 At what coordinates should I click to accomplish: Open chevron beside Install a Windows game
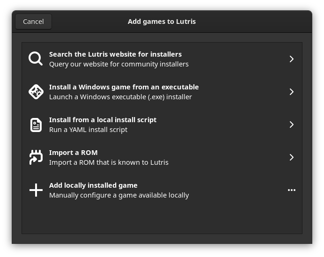291,92
